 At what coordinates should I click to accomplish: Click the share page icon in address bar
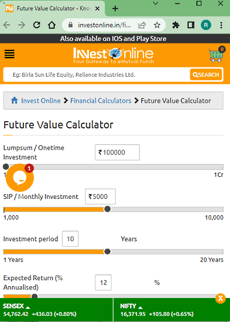(x=142, y=25)
